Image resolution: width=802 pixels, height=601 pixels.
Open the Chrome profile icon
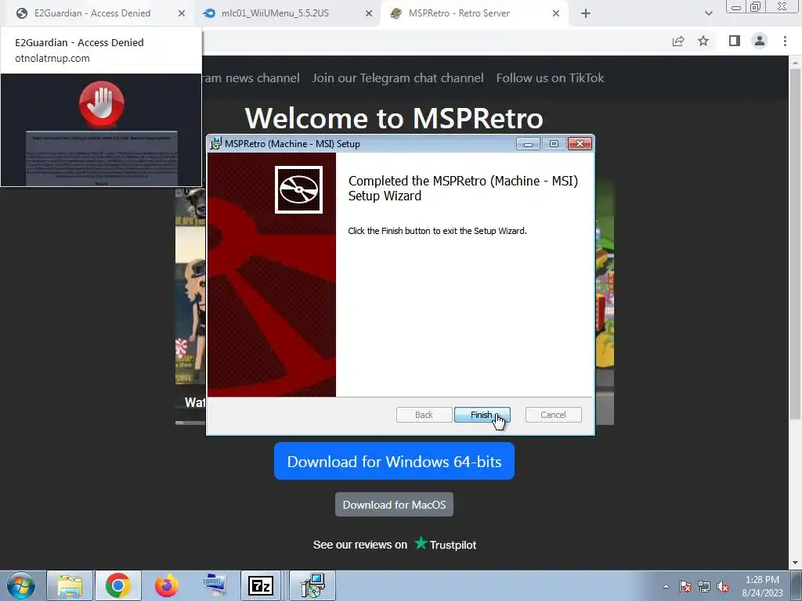(760, 41)
